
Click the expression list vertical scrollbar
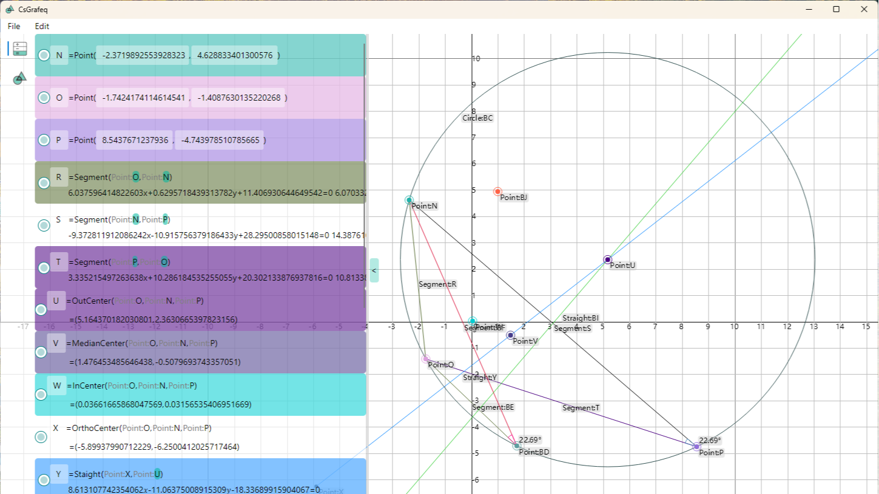pyautogui.click(x=365, y=176)
